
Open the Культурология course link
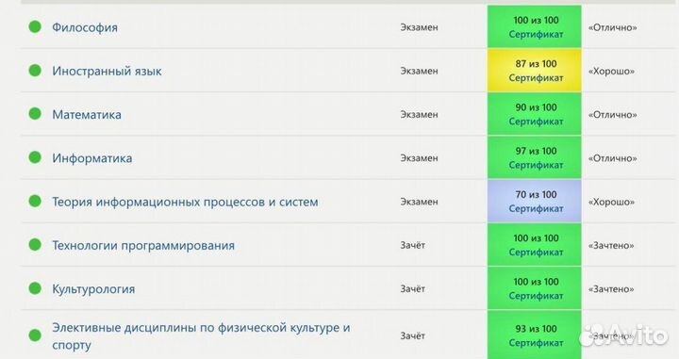click(93, 289)
